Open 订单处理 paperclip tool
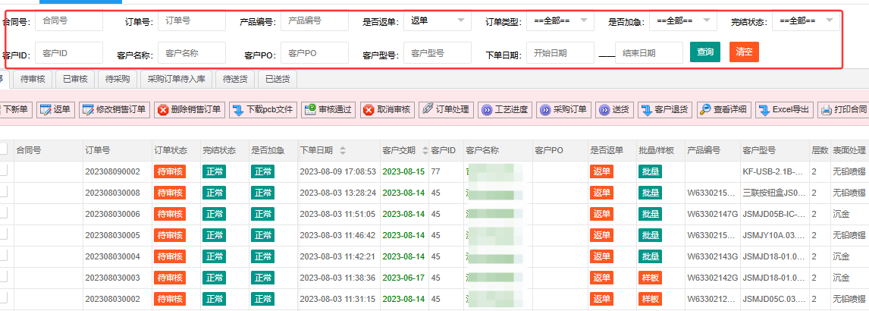This screenshot has width=869, height=311. click(446, 110)
